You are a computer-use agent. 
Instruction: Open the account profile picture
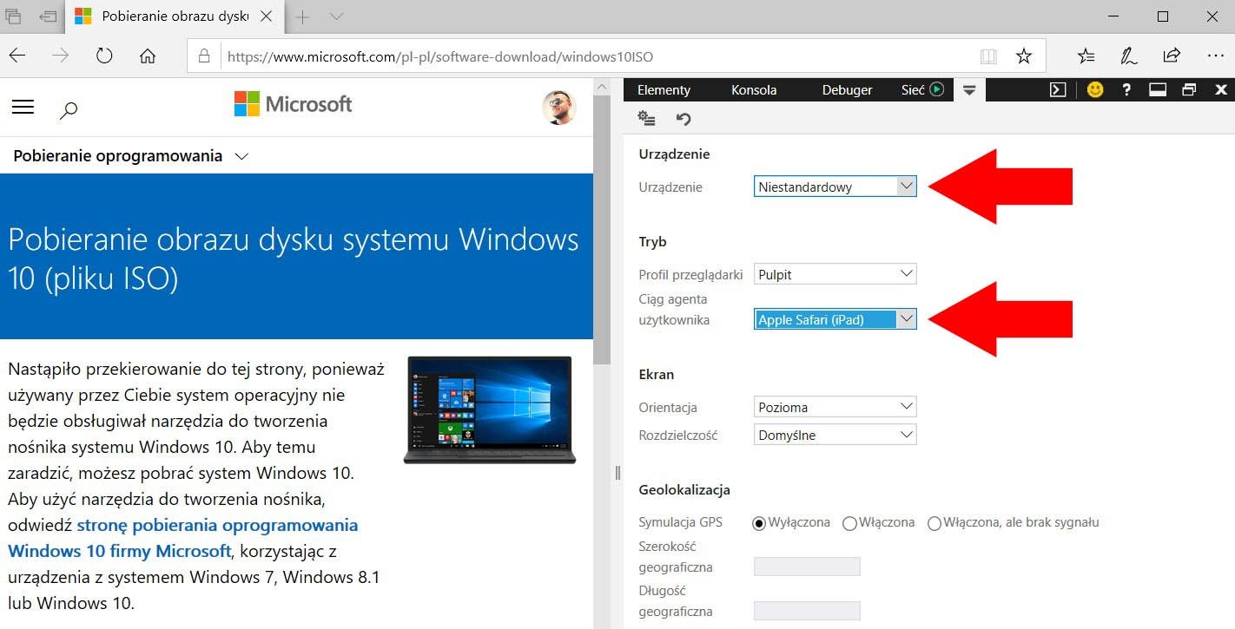558,108
